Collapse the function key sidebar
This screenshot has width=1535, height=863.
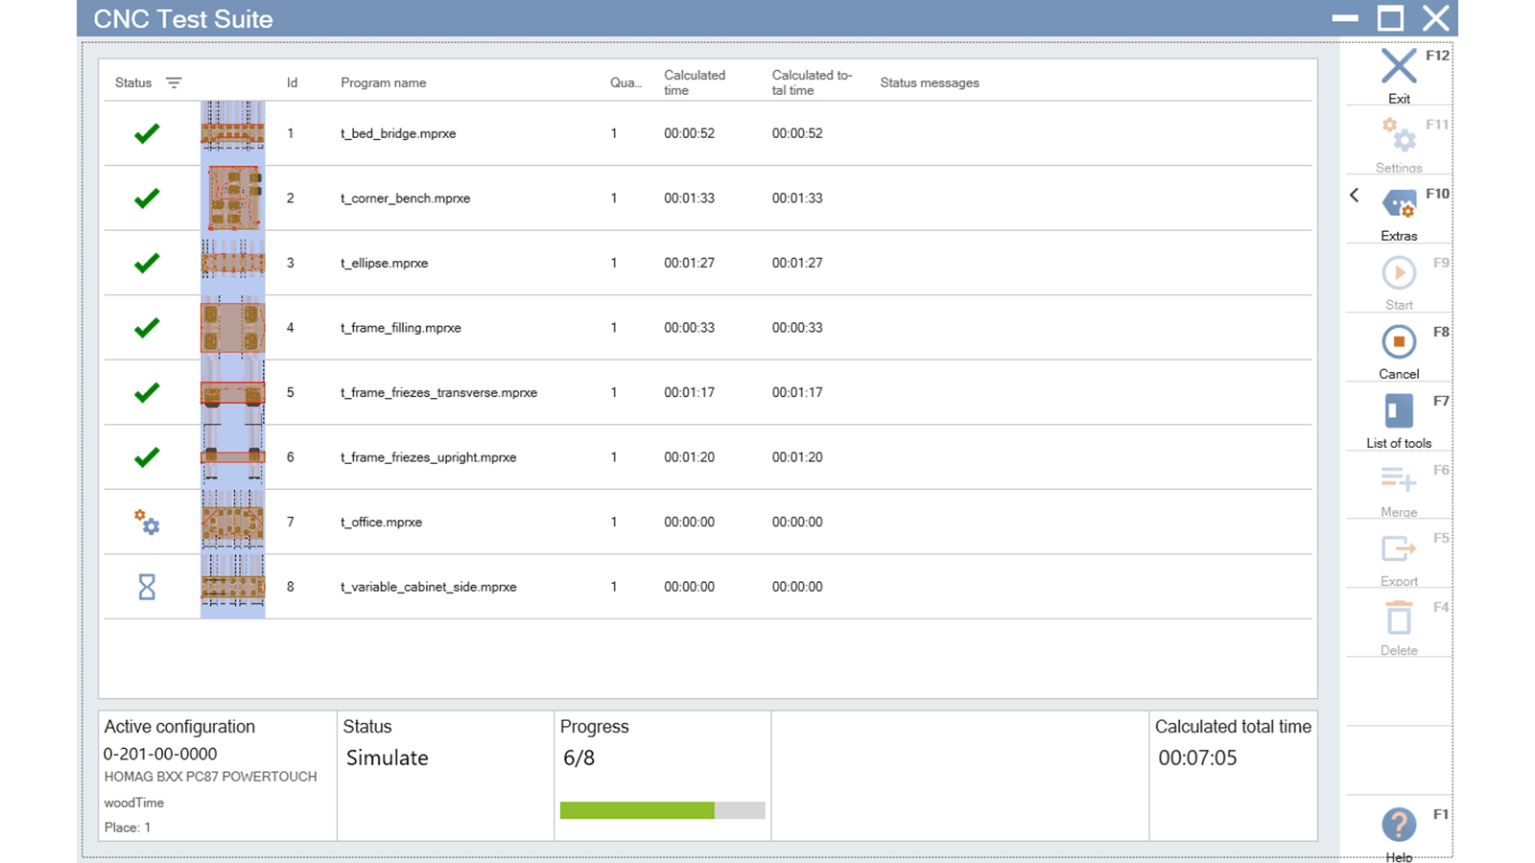1356,195
